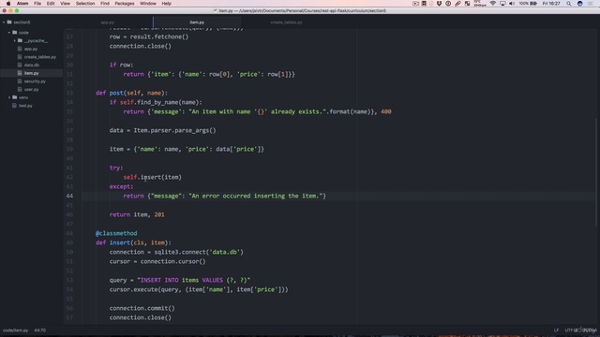Click the screen recording camera menu bar icon
The width and height of the screenshot is (600, 337).
tap(415, 4)
